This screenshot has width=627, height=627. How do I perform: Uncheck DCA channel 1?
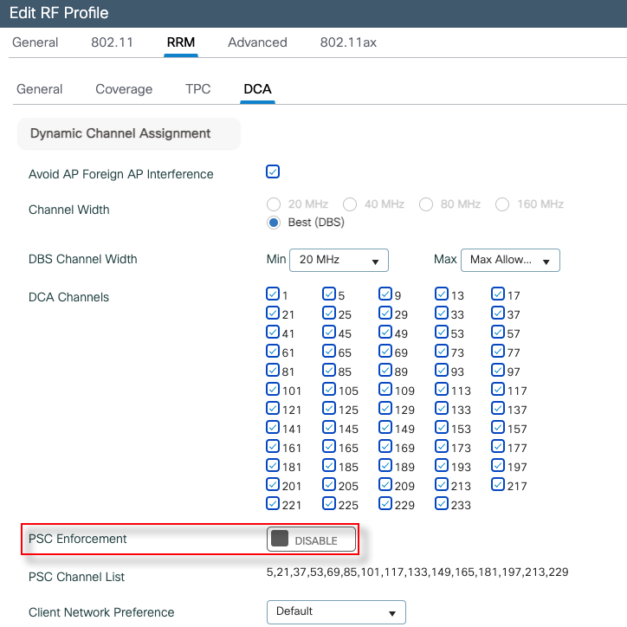(273, 294)
